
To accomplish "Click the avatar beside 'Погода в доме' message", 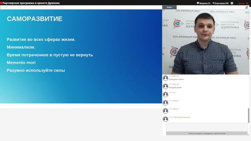I will pos(166,86).
